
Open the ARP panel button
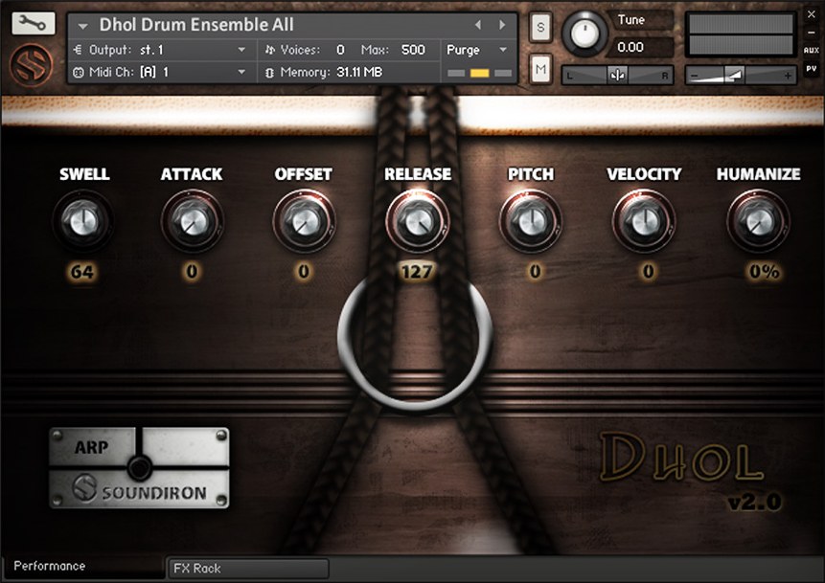pos(91,445)
